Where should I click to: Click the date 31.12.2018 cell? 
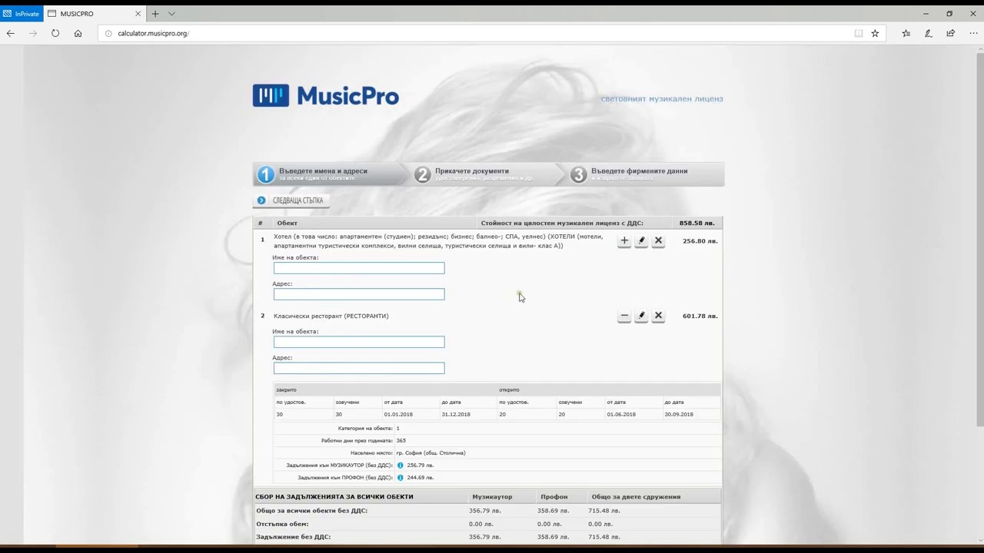click(x=456, y=415)
